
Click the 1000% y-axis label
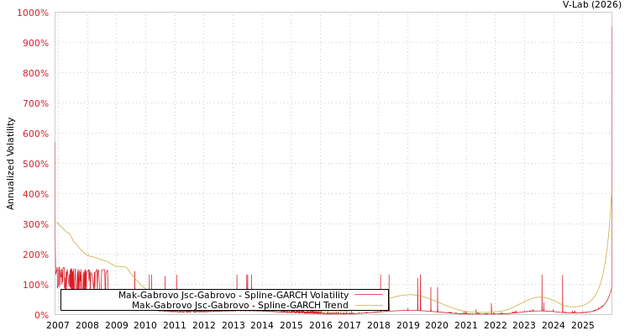33,13
